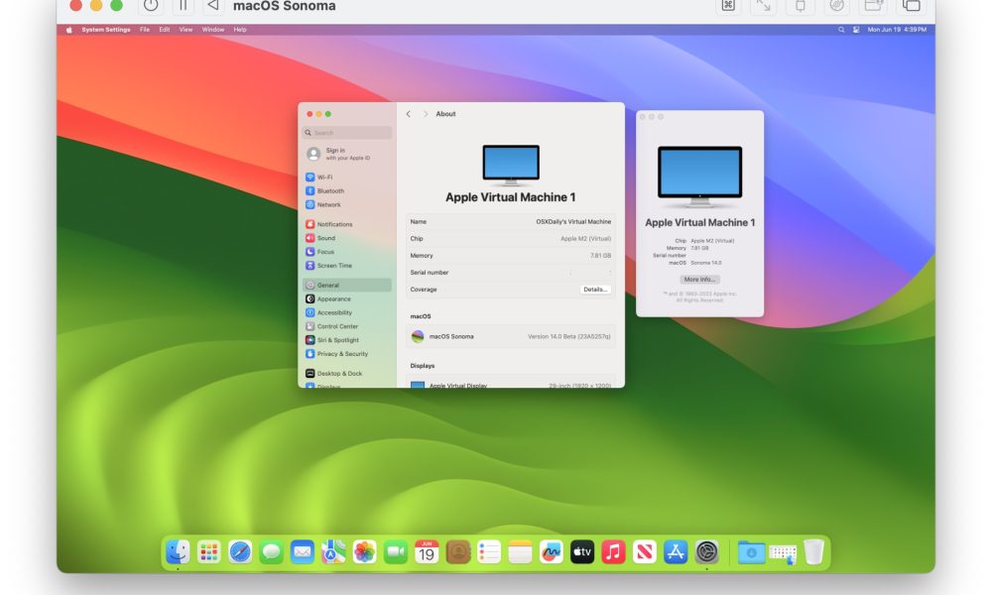Open Notifications settings in sidebar

tap(347, 224)
